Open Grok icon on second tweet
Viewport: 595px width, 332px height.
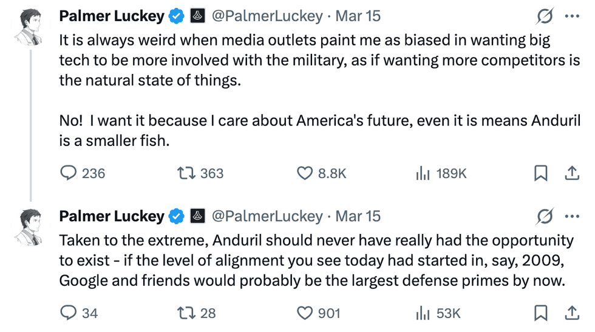[x=545, y=216]
